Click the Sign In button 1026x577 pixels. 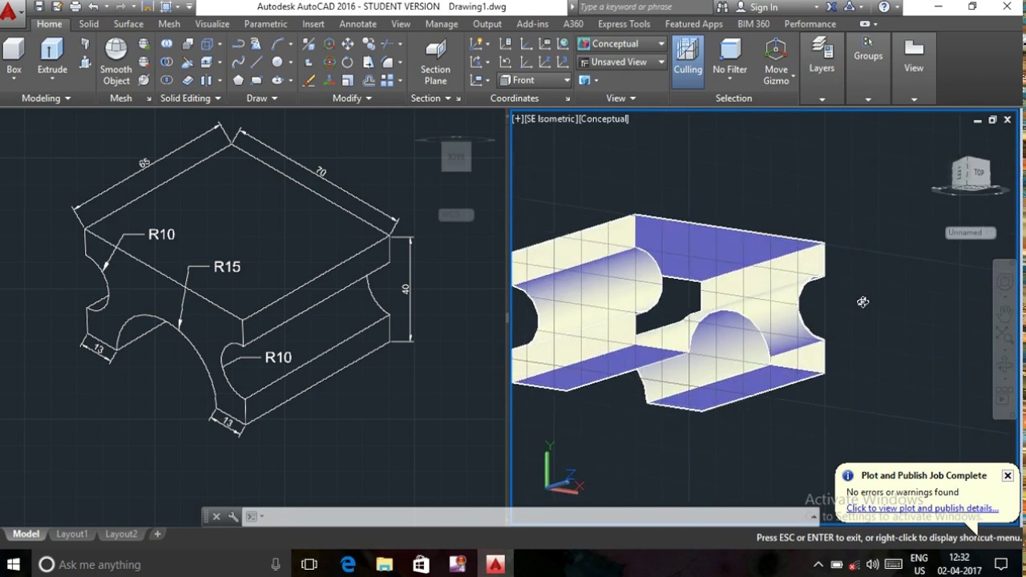(x=757, y=7)
